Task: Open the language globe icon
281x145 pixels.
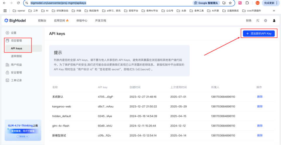Action: tap(265, 21)
